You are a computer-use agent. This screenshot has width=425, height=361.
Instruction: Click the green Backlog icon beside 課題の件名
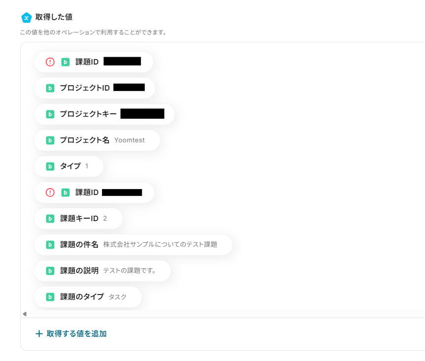(x=50, y=245)
